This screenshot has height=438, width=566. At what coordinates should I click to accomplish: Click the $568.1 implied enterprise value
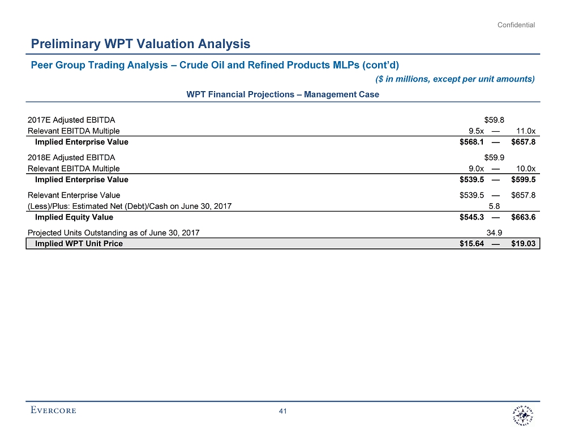[471, 142]
